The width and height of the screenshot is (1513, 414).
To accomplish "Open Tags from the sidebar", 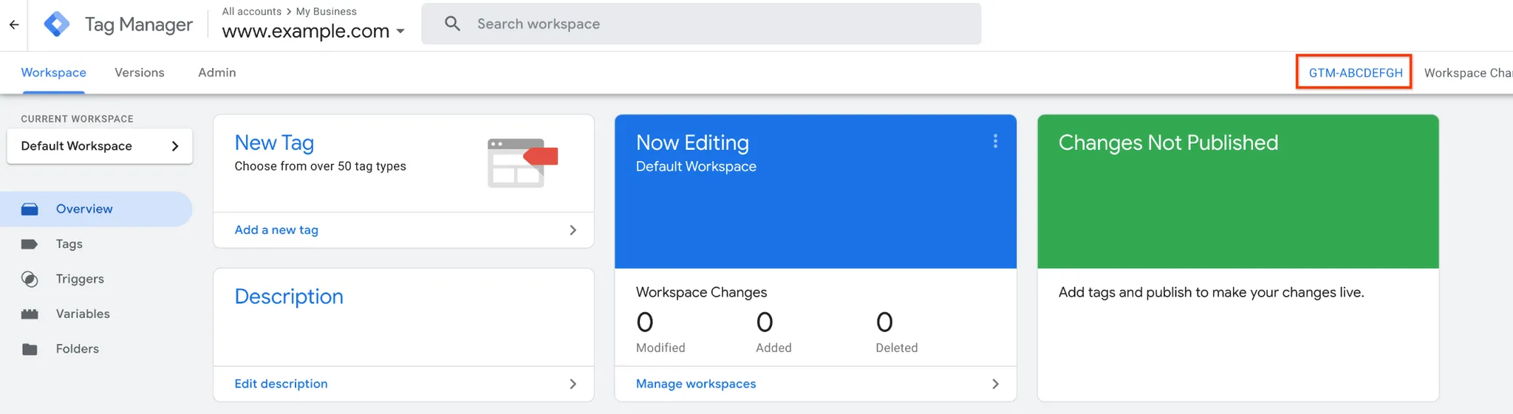I will pyautogui.click(x=69, y=244).
